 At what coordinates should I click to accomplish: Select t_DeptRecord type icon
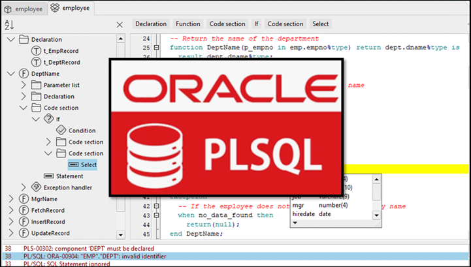[36, 62]
